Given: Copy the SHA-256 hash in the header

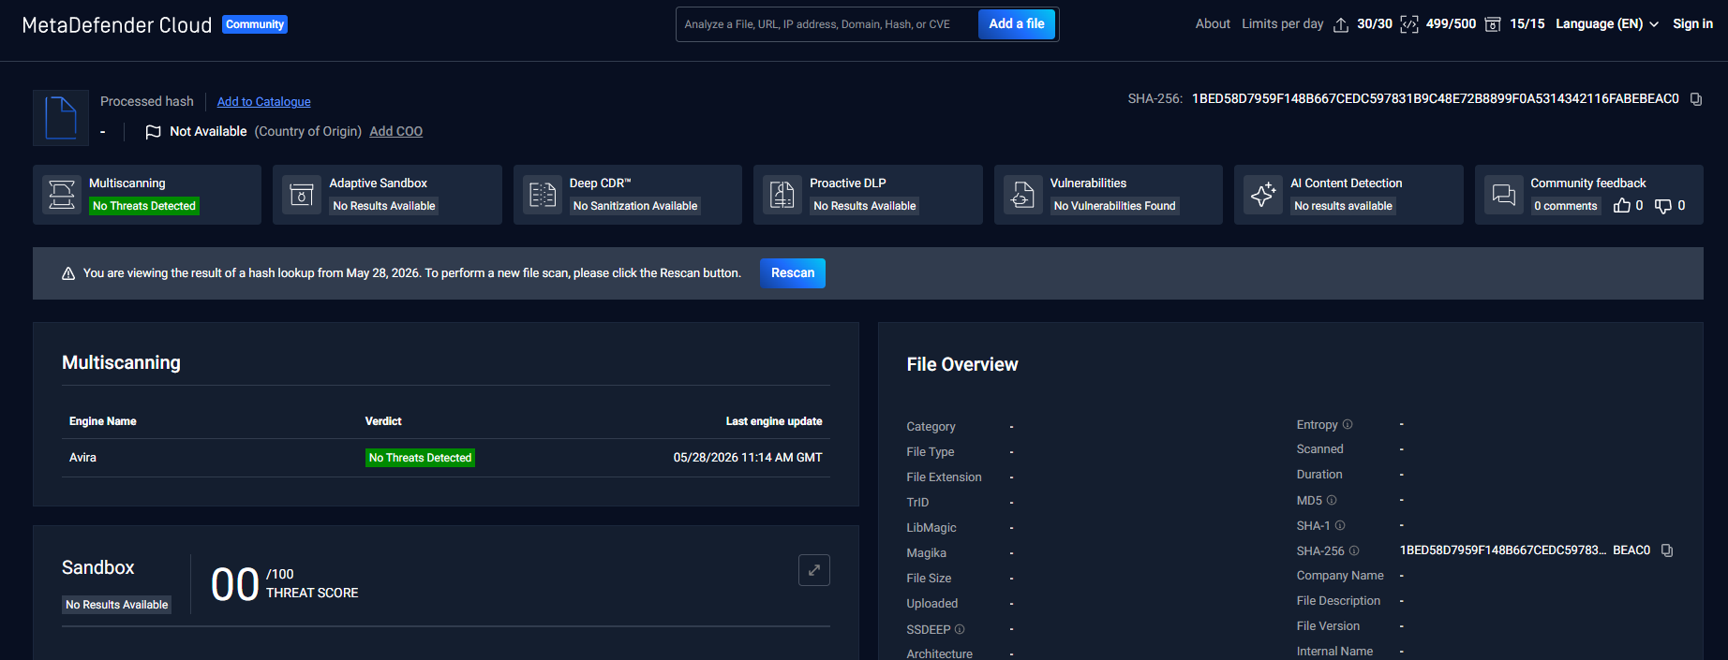Looking at the screenshot, I should [x=1696, y=99].
